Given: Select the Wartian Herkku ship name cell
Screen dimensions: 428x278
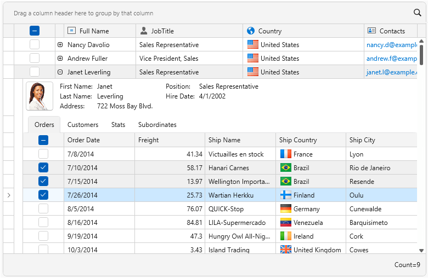Looking at the screenshot, I should [240, 195].
